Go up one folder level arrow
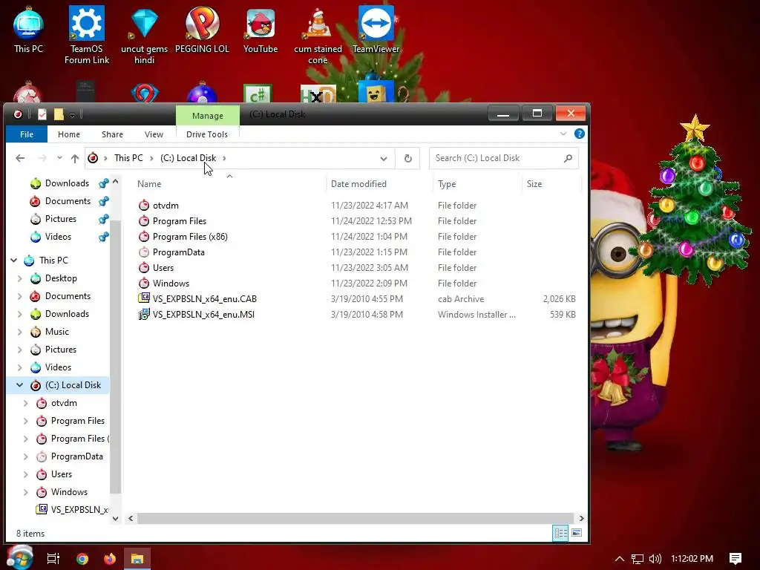Image resolution: width=760 pixels, height=570 pixels. (x=75, y=159)
